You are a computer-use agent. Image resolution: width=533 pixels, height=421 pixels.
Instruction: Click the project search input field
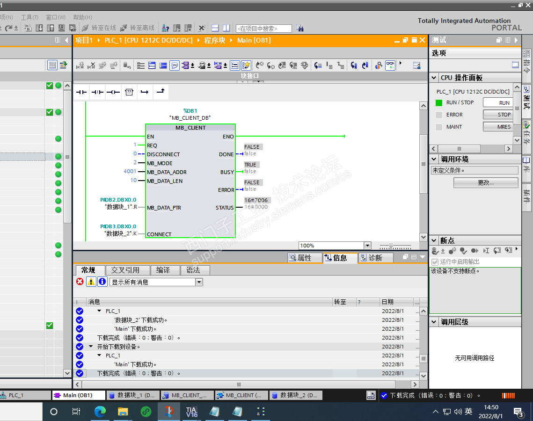[x=263, y=29]
